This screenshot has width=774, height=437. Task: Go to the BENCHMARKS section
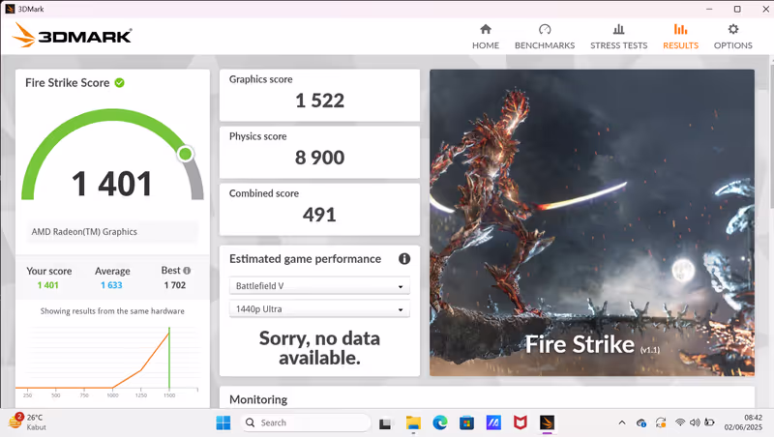tap(545, 30)
